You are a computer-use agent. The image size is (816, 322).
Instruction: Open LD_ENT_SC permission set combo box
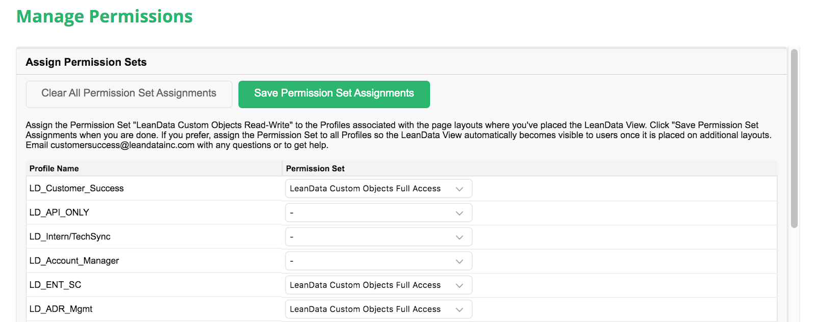[x=378, y=285]
